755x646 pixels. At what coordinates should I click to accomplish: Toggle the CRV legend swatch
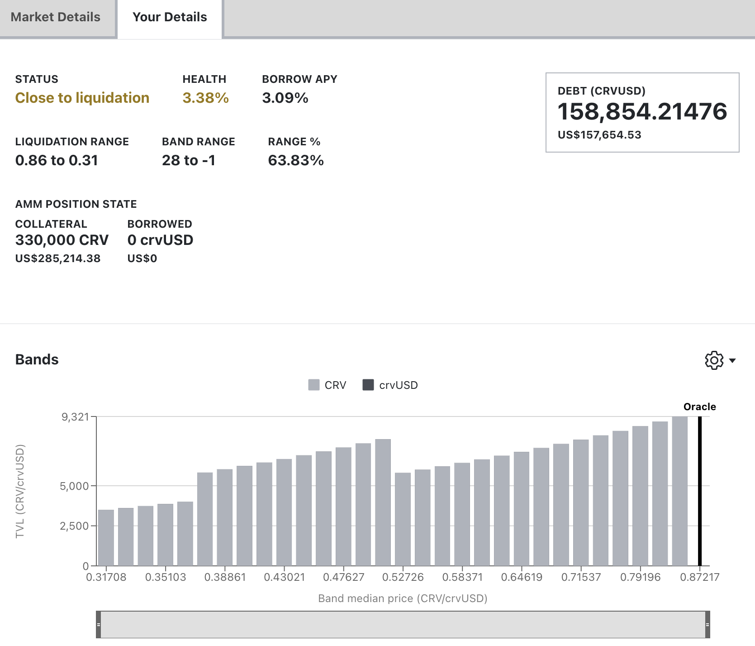click(313, 385)
